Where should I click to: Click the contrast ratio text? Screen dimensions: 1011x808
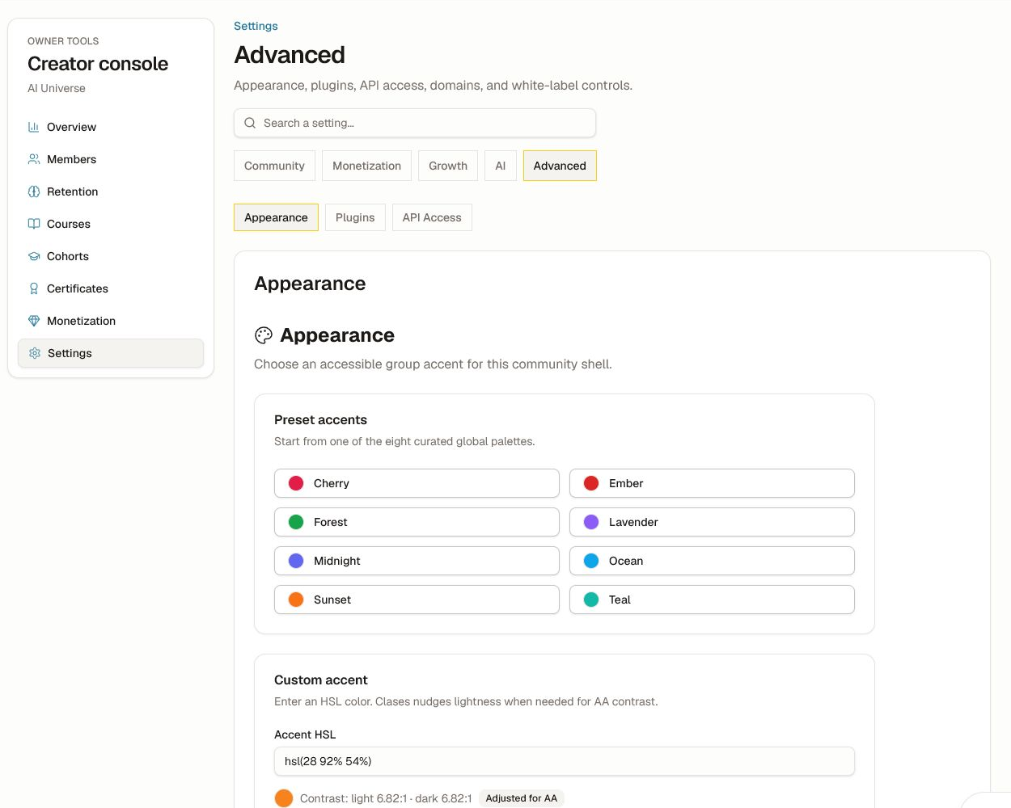coord(386,798)
